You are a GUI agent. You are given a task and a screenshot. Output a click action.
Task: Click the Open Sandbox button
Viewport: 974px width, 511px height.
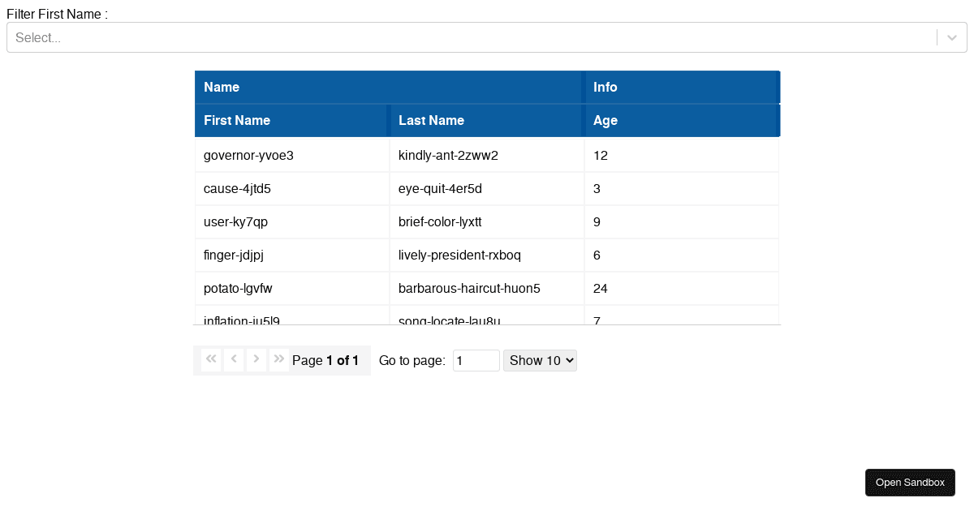coord(910,482)
